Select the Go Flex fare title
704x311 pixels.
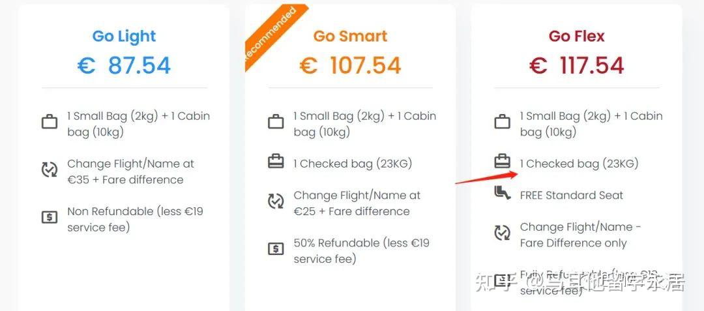(x=576, y=36)
